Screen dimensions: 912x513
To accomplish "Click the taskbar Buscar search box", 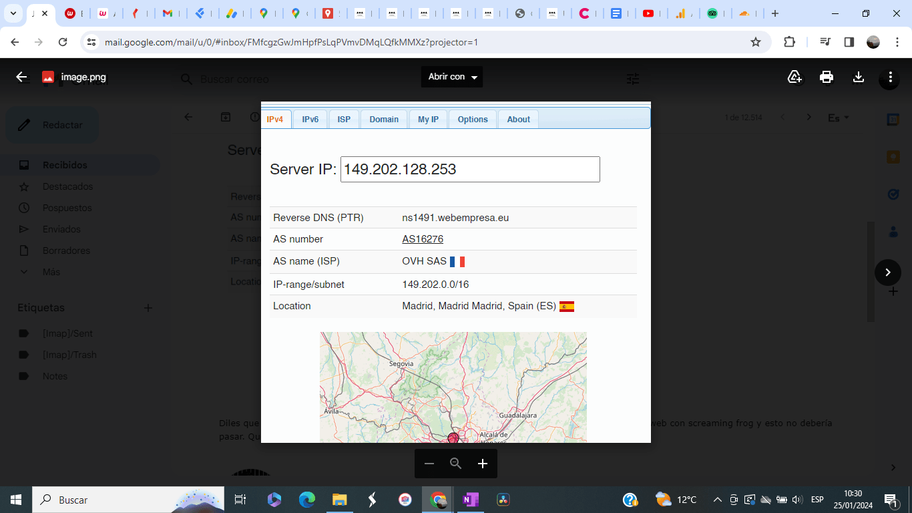I will (128, 500).
